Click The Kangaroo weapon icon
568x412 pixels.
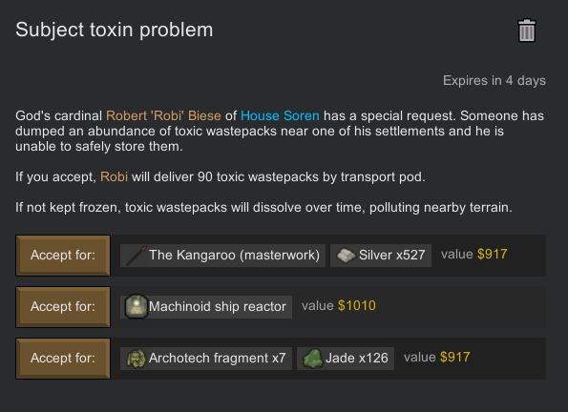[137, 256]
